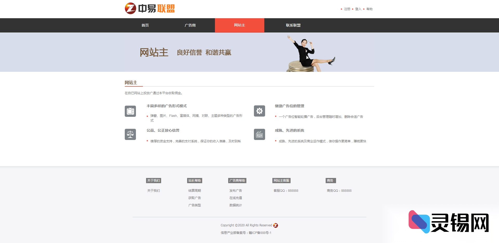Click the 中易联盟 logo in the header
This screenshot has height=243, width=499.
[x=150, y=8]
